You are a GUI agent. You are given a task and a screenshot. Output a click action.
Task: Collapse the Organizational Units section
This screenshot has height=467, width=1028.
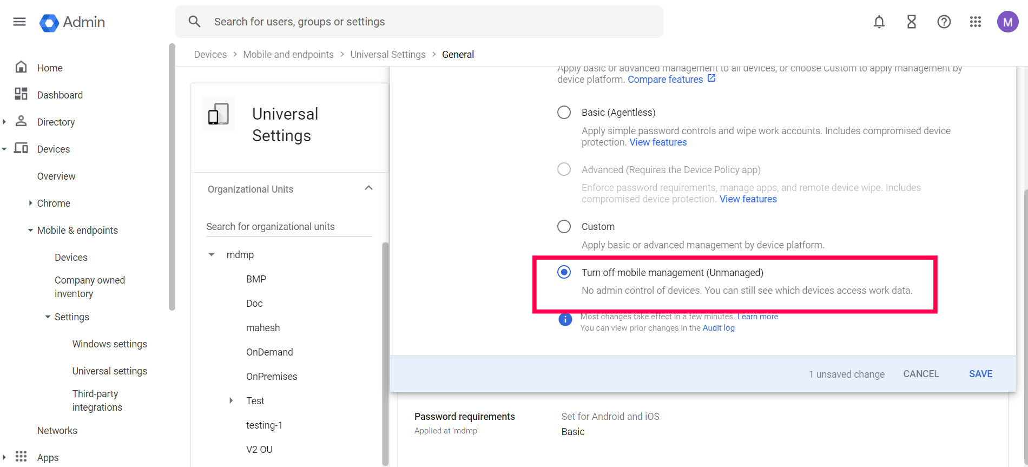pos(368,188)
